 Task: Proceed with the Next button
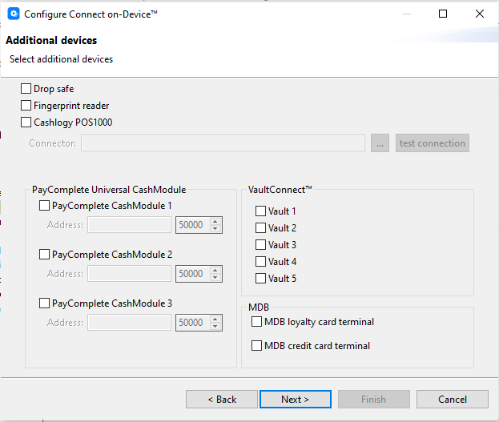296,399
